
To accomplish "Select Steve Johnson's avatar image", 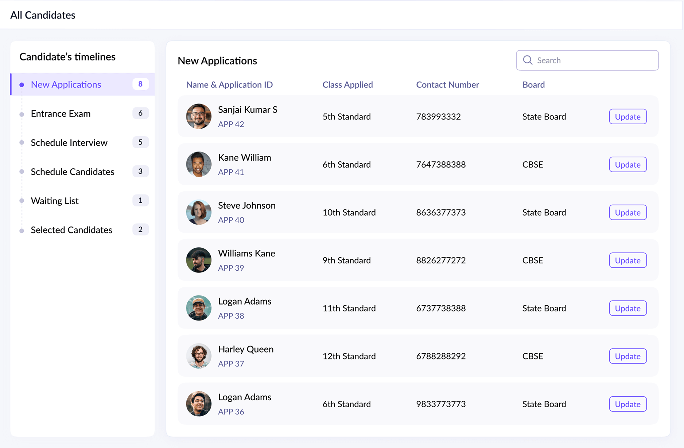I will point(199,212).
